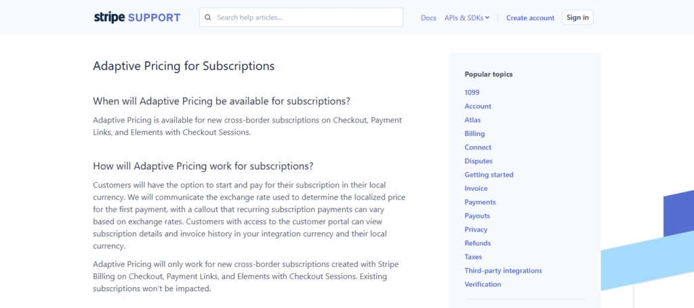Select the Invoice topic
This screenshot has width=694, height=308.
point(476,188)
